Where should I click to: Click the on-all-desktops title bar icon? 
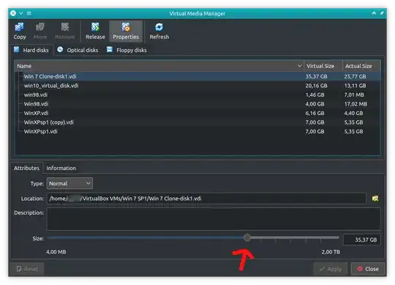pos(29,13)
